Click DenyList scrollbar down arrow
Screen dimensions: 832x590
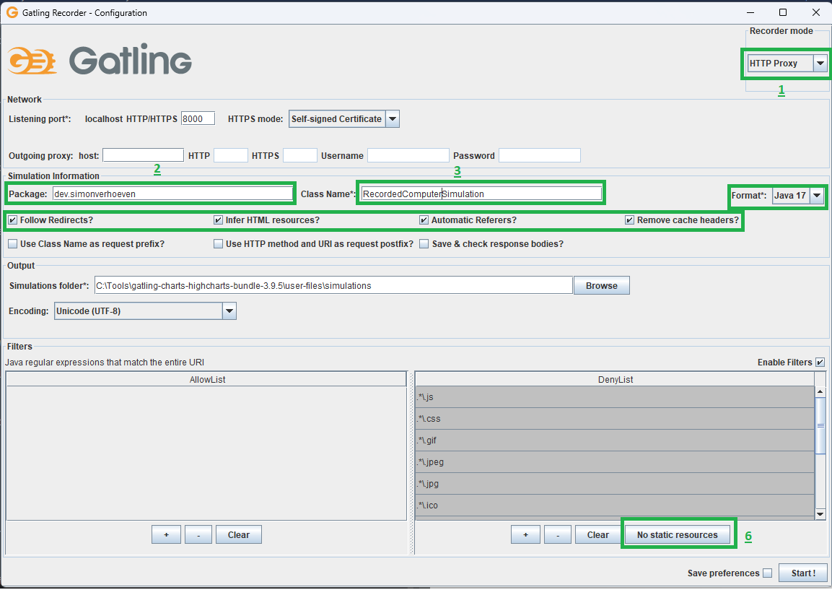pos(820,513)
